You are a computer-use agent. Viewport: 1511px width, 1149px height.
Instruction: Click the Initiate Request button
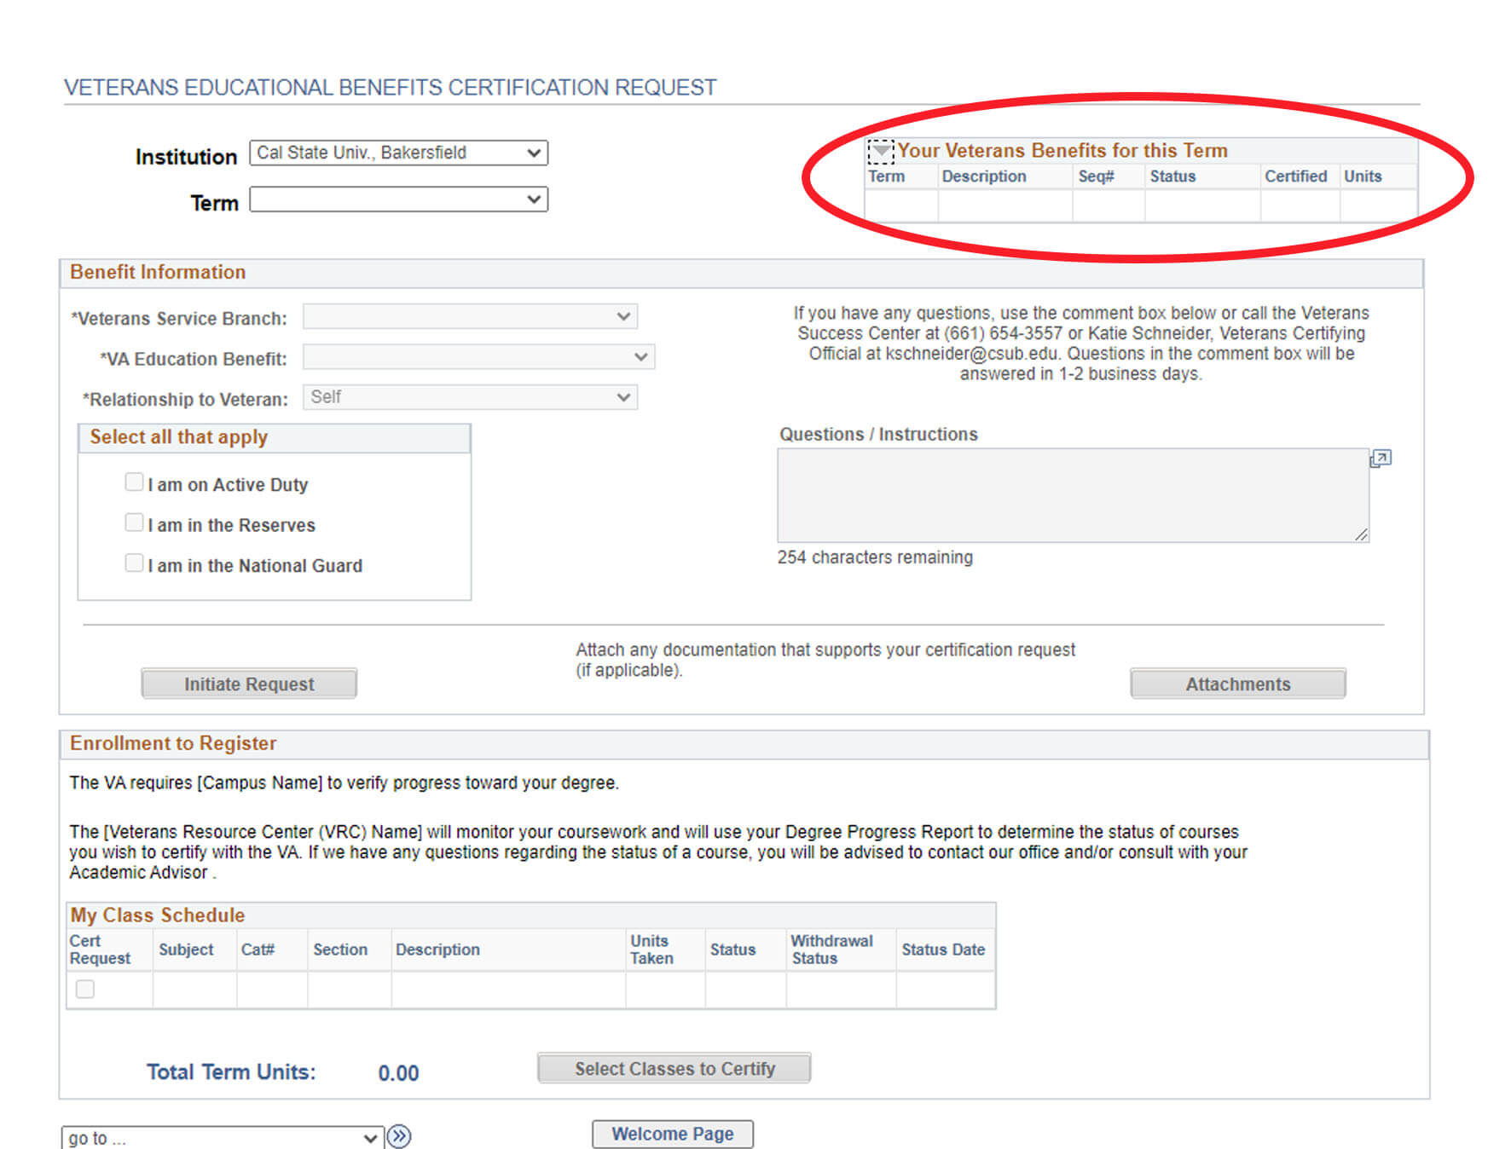click(249, 684)
